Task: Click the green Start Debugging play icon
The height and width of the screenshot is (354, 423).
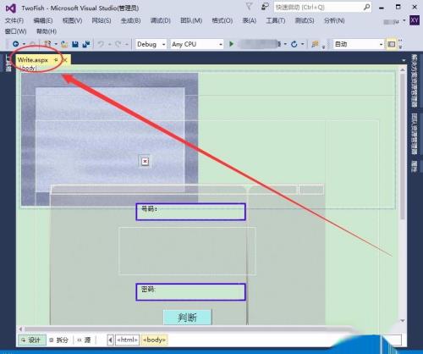Action: tap(232, 44)
